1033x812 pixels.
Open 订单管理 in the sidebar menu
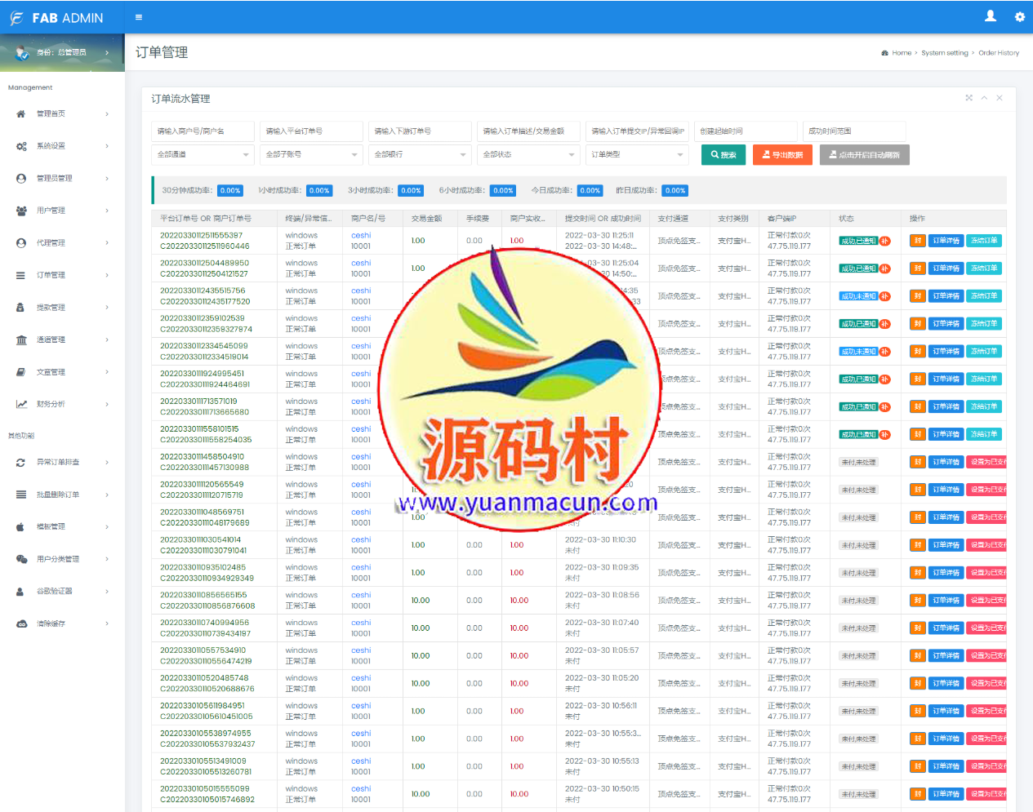(51, 276)
